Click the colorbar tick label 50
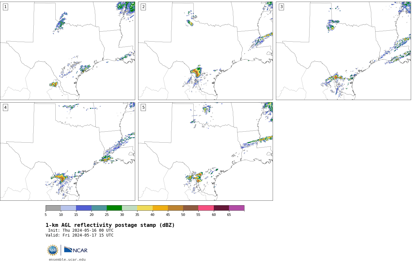The width and height of the screenshot is (414, 263). coord(183,215)
